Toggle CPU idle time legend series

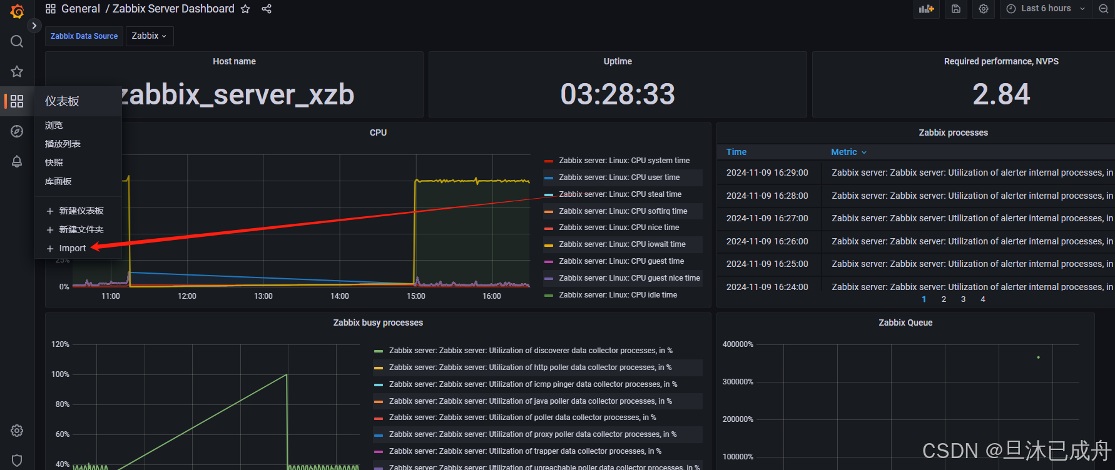[618, 295]
